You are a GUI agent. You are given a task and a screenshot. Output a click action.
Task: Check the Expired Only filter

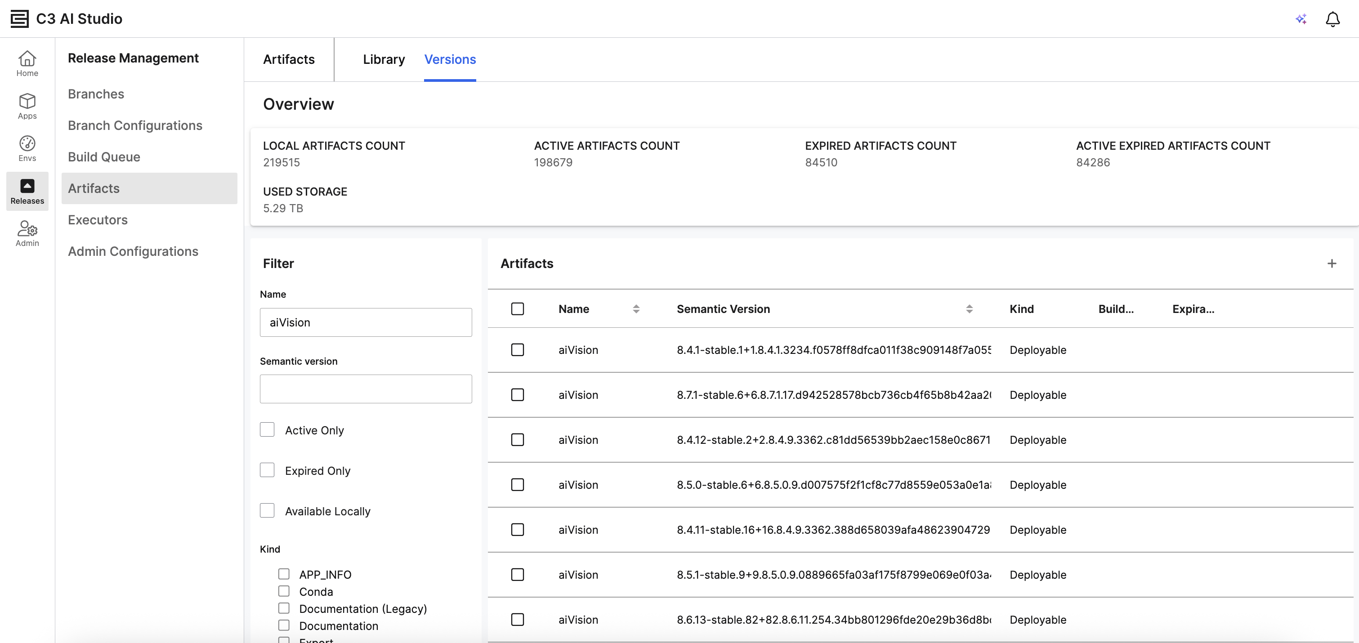click(x=267, y=470)
